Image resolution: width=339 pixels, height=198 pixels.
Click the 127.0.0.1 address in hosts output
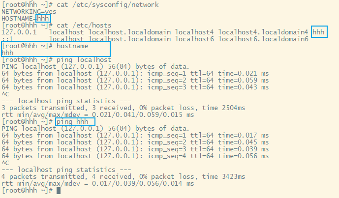[18, 32]
